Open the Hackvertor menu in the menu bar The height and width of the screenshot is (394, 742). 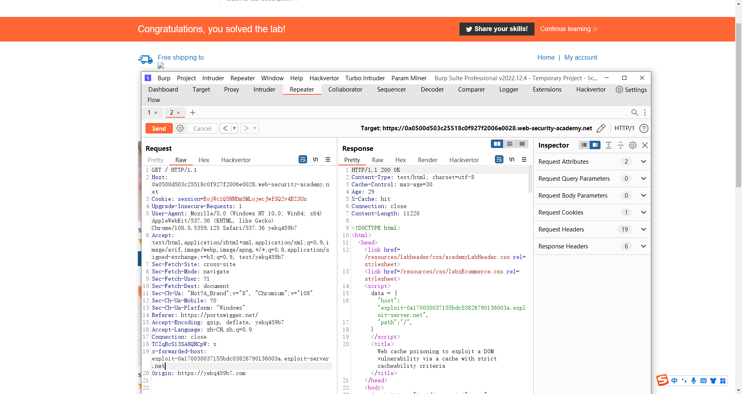coord(324,78)
